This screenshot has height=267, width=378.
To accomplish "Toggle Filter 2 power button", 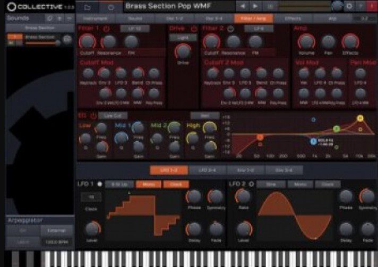I will pos(230,29).
